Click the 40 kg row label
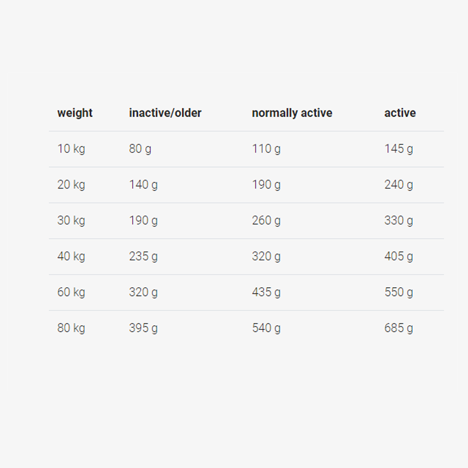The width and height of the screenshot is (468, 468). [x=71, y=256]
